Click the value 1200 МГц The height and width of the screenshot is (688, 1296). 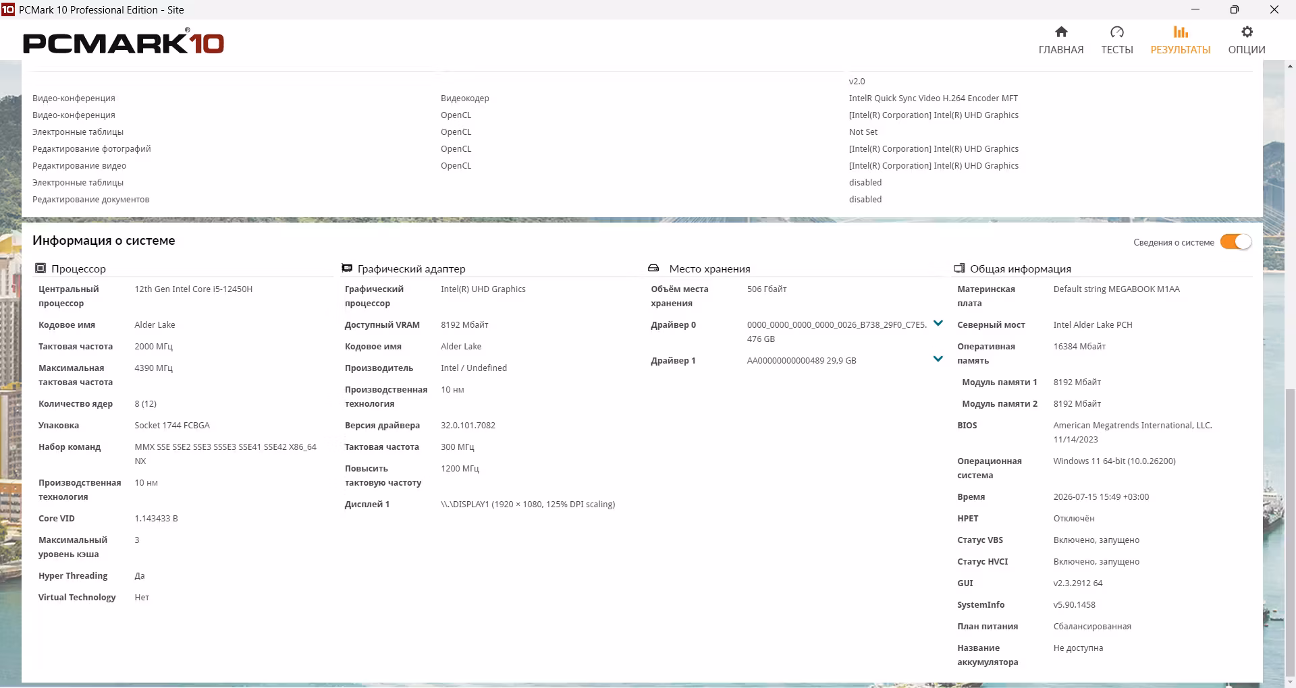460,469
